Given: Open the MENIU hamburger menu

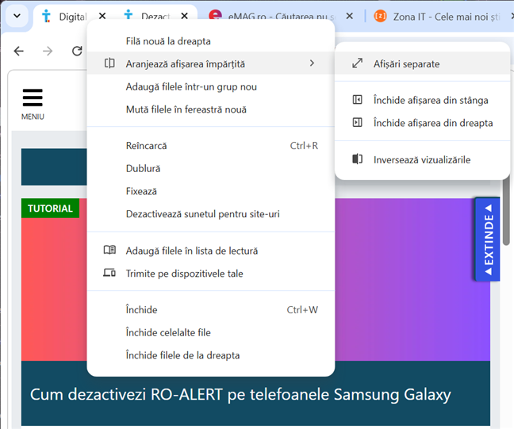Looking at the screenshot, I should [x=33, y=104].
